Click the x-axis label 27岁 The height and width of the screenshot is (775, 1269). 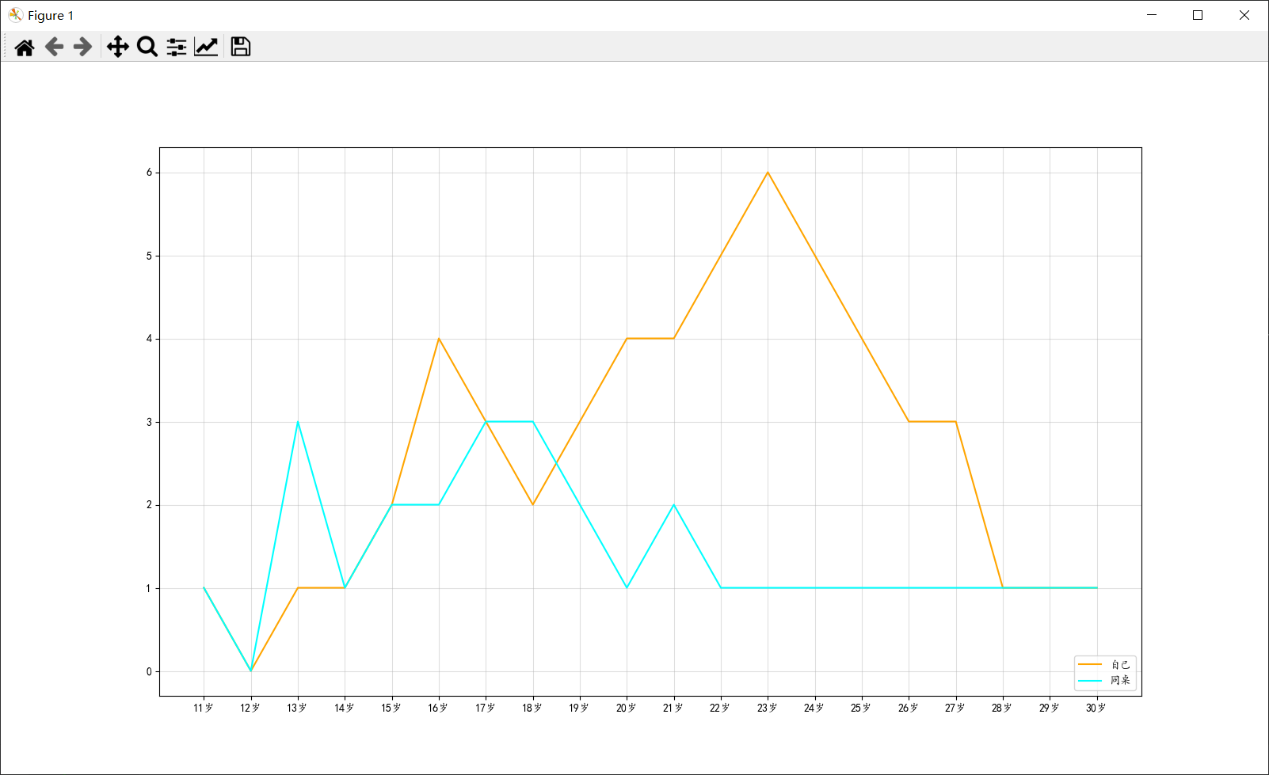955,708
